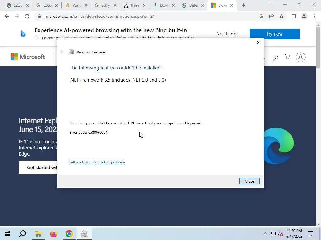The height and width of the screenshot is (240, 321).
Task: Reload the page in Chrome
Action: [27, 16]
